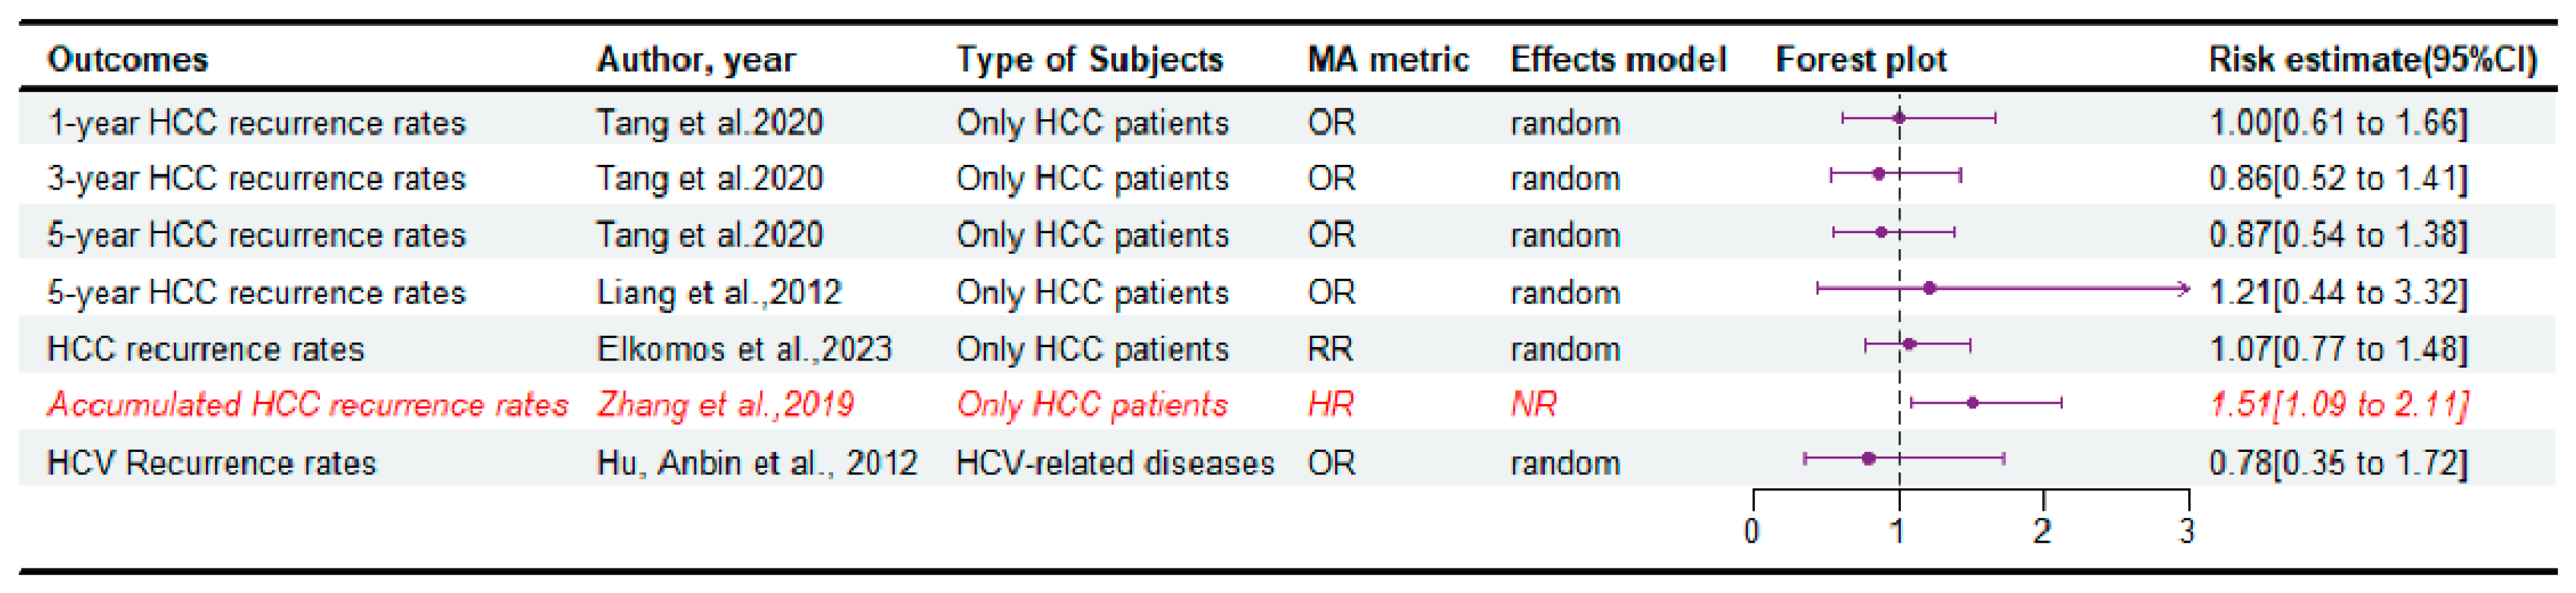
Task: Click the Elkomos et al.,2023 author entry
Action: [x=743, y=349]
